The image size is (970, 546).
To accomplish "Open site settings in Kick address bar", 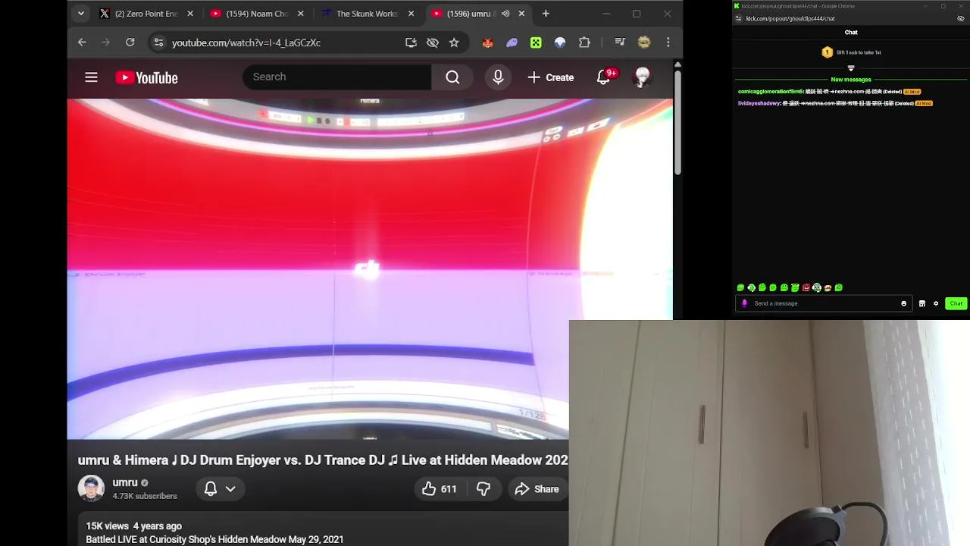I will (739, 18).
